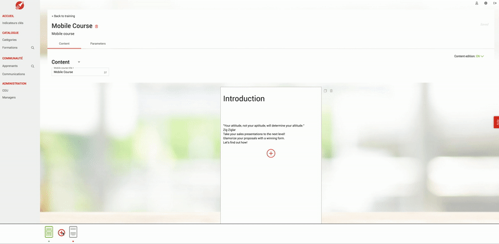Click the 'Let's find out how!' line
This screenshot has height=244, width=499.
click(x=235, y=143)
